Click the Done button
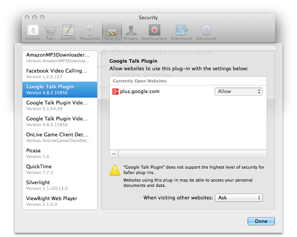Image resolution: width=297 pixels, height=237 pixels. tap(261, 221)
